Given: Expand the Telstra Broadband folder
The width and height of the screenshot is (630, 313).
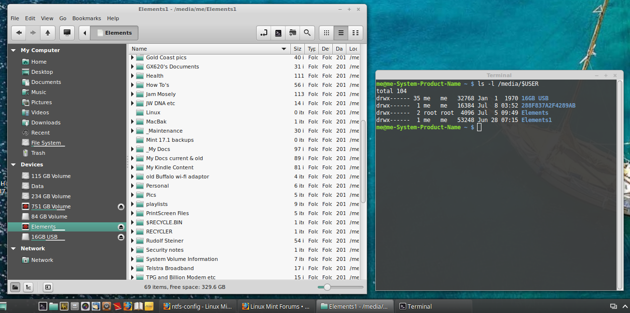Looking at the screenshot, I should (x=133, y=268).
